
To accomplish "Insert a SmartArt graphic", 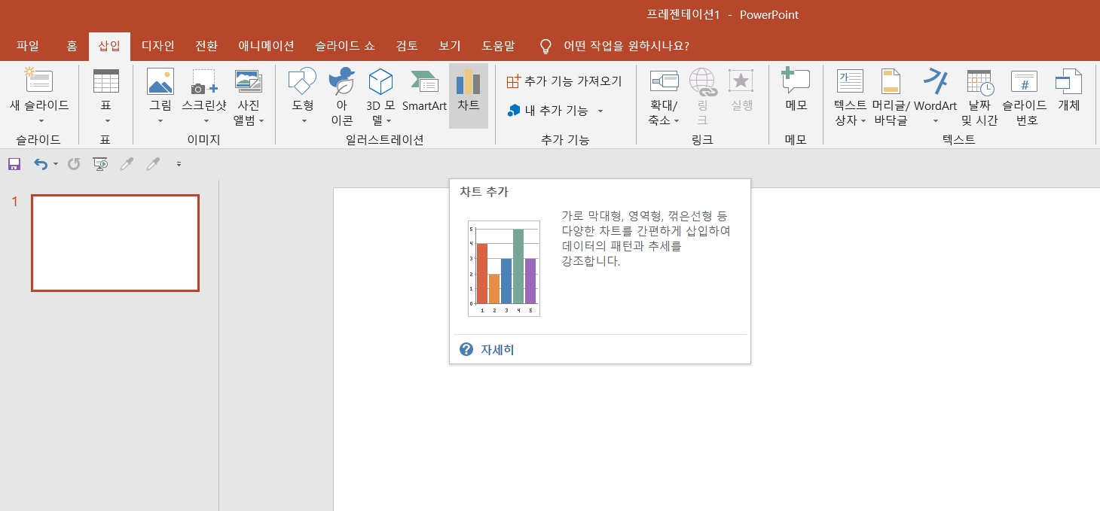I will tap(424, 94).
